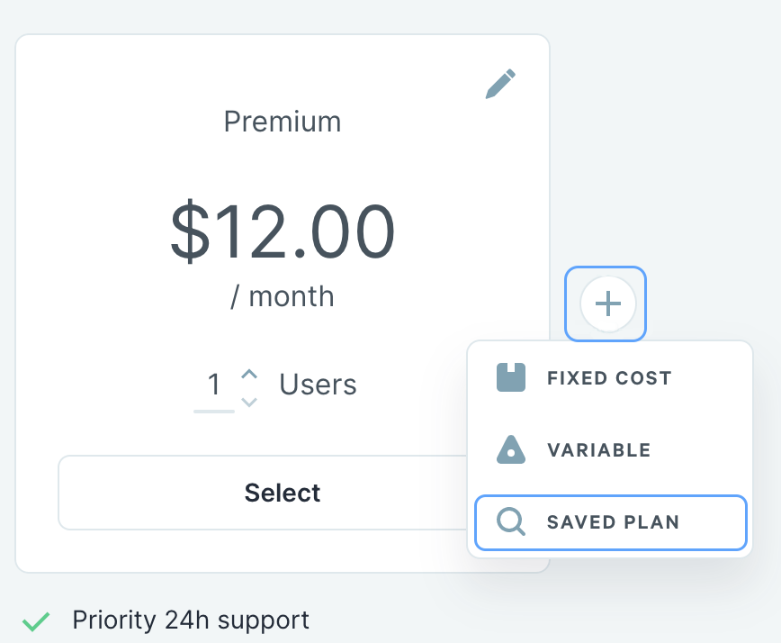Click the Saved Plan magnifier icon
Viewport: 781px width, 643px height.
coord(511,521)
